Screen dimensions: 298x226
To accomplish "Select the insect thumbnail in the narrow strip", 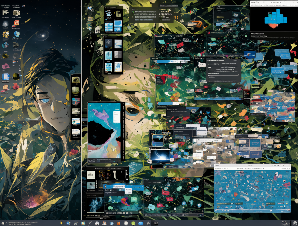I will click(76, 80).
